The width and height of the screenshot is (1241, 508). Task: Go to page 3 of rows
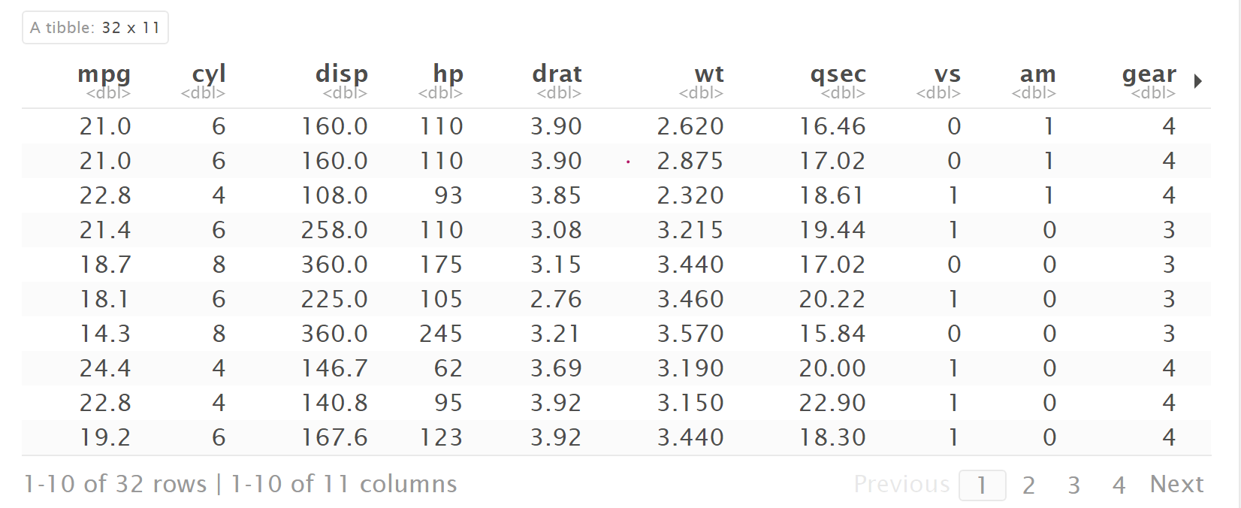(x=1073, y=485)
